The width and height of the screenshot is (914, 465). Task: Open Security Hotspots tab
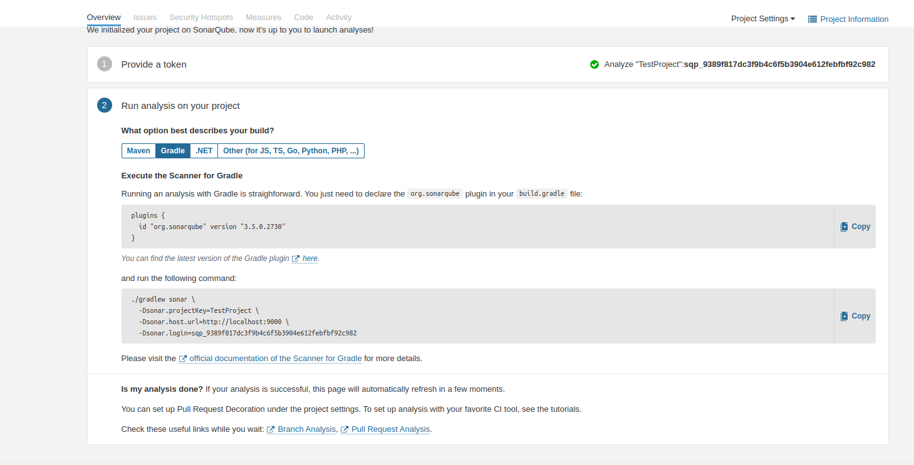201,18
